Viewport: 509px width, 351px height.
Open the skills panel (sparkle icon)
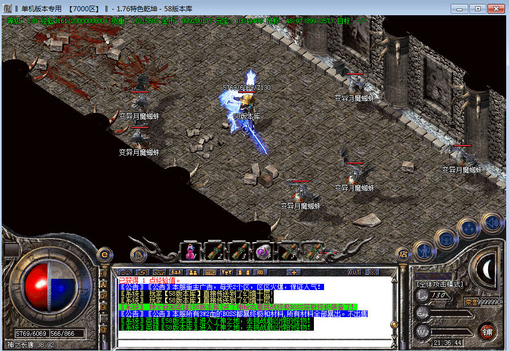click(x=468, y=229)
